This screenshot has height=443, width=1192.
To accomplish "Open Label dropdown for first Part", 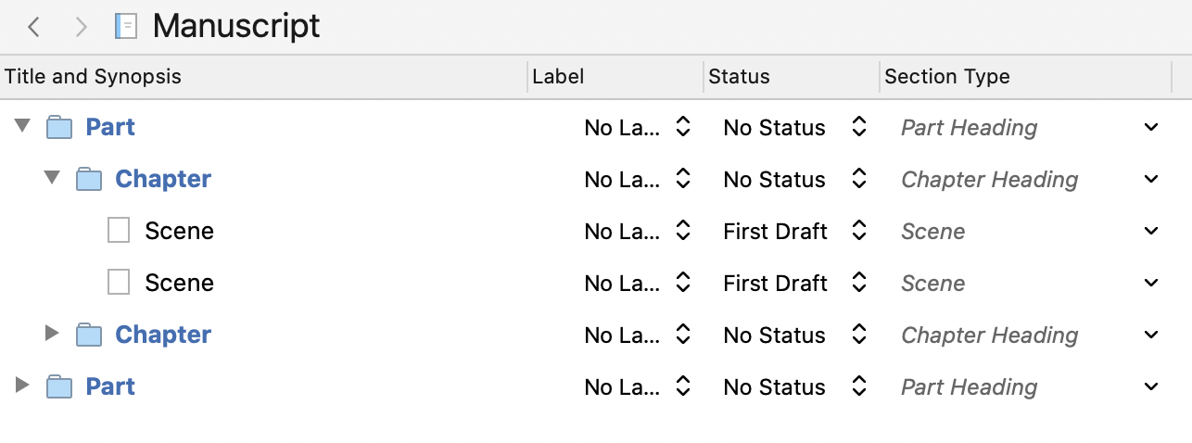I will pyautogui.click(x=637, y=128).
